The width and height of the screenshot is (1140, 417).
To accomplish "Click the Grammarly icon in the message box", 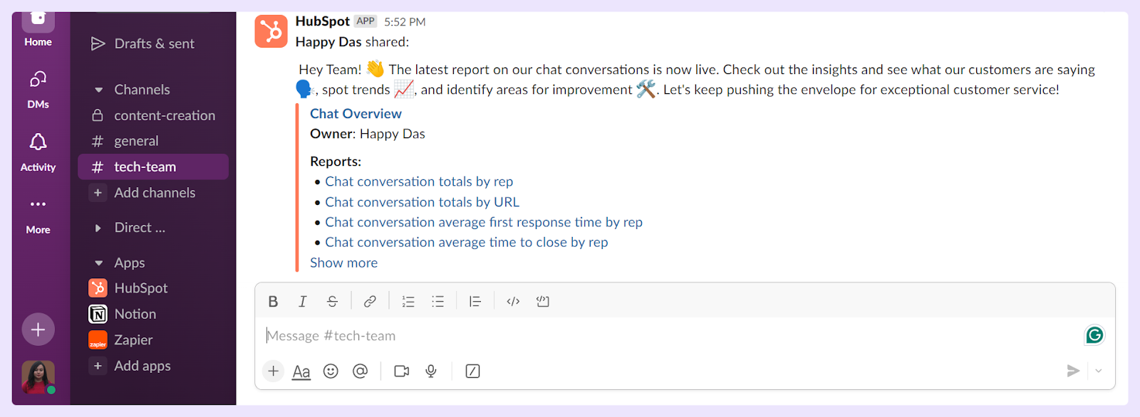I will [1094, 335].
